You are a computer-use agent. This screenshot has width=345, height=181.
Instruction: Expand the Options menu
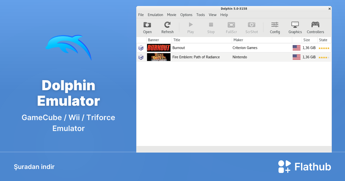(186, 15)
